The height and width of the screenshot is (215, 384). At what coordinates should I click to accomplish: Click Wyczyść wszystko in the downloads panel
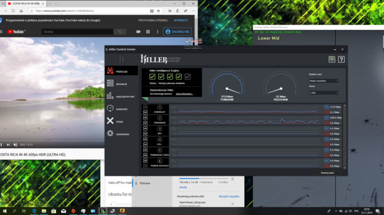click(229, 197)
